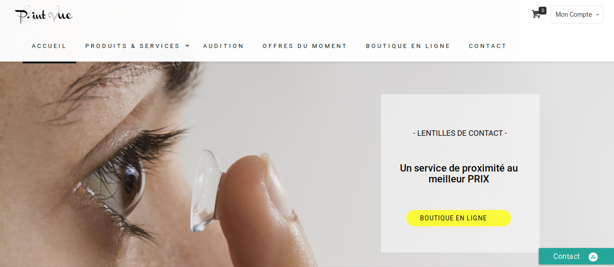Click the cart item count badge
614x267 pixels.
pos(542,10)
